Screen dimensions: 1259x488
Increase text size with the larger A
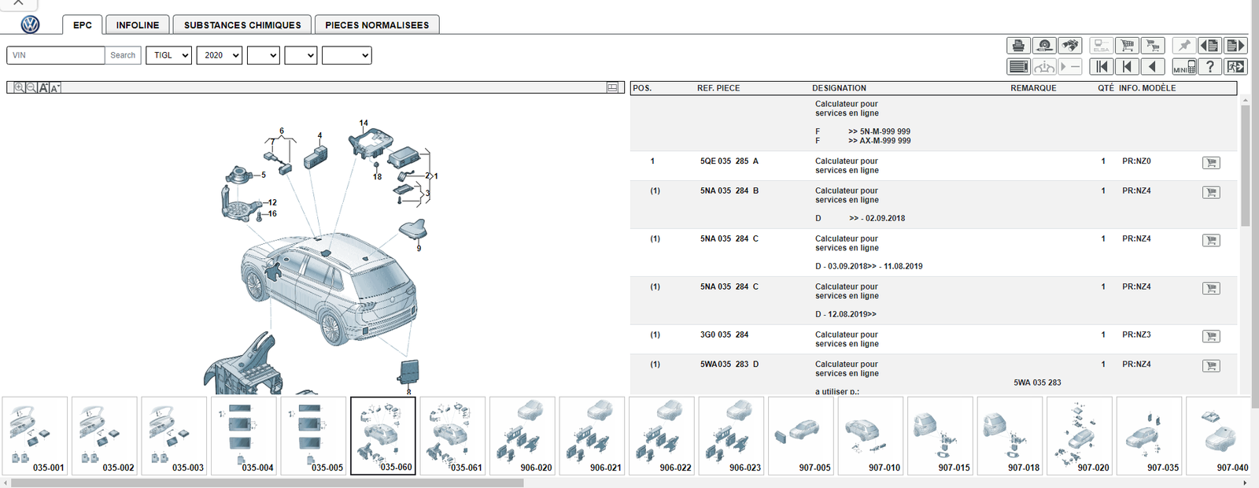click(44, 87)
